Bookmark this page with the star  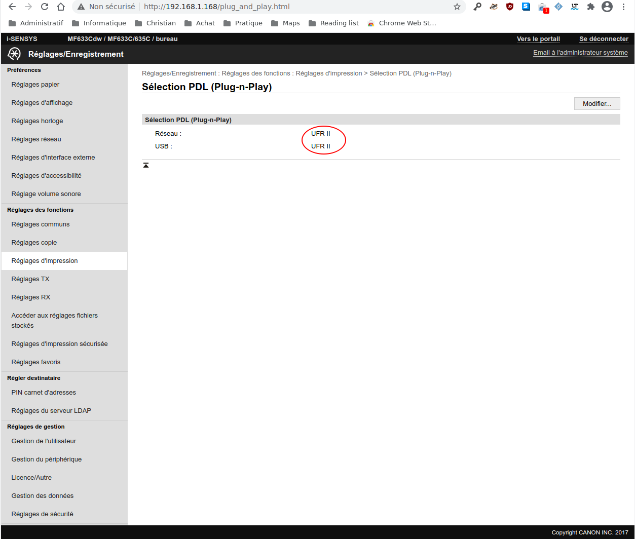[457, 7]
